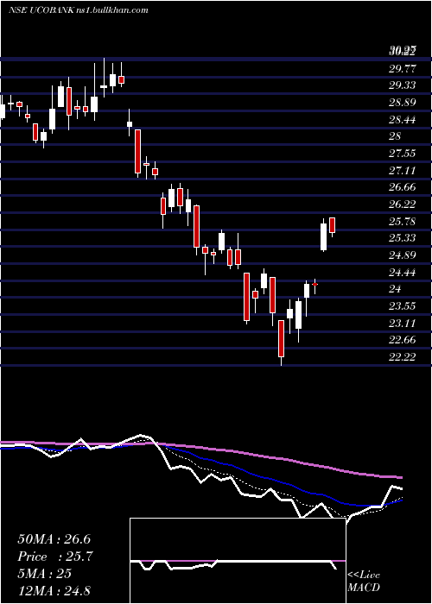Click the 12MA : 24.8 readout
Viewport: 432px width, 604px height.
[x=54, y=590]
